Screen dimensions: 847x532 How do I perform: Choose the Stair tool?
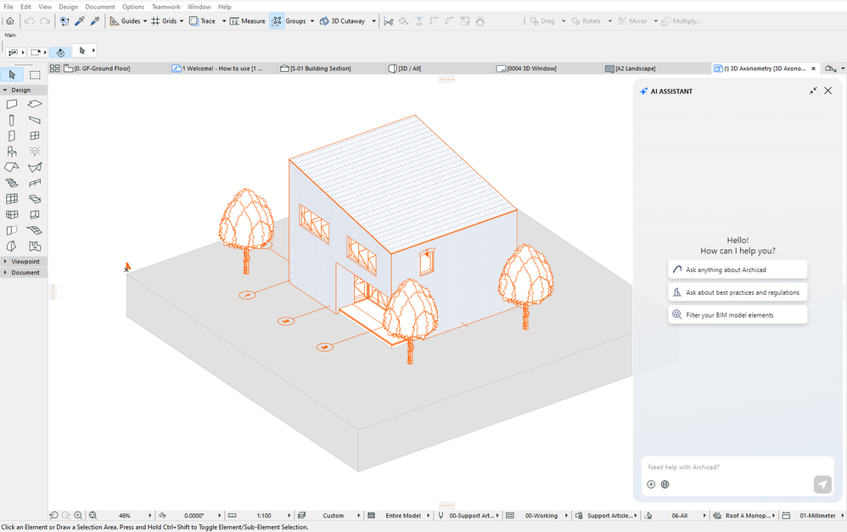[12, 183]
